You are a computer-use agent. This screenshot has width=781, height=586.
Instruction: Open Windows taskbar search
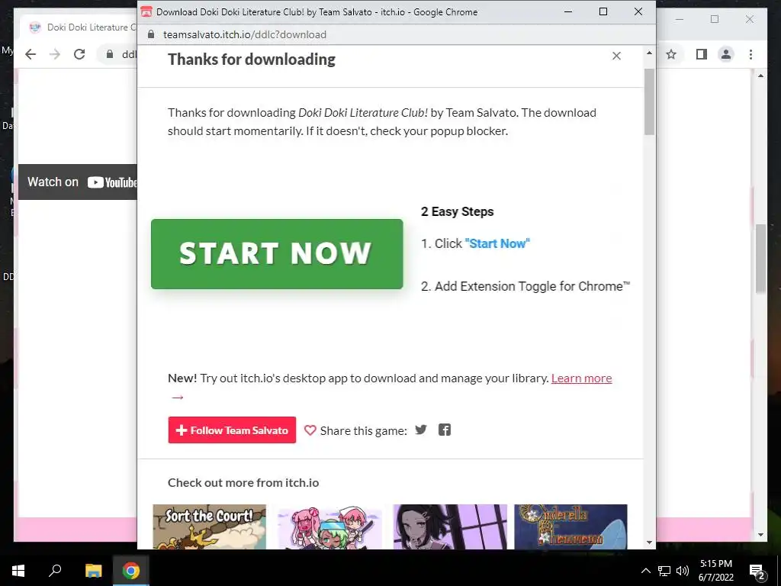pos(55,571)
